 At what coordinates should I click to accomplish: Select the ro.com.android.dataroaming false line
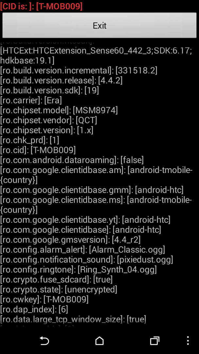[x=72, y=160]
